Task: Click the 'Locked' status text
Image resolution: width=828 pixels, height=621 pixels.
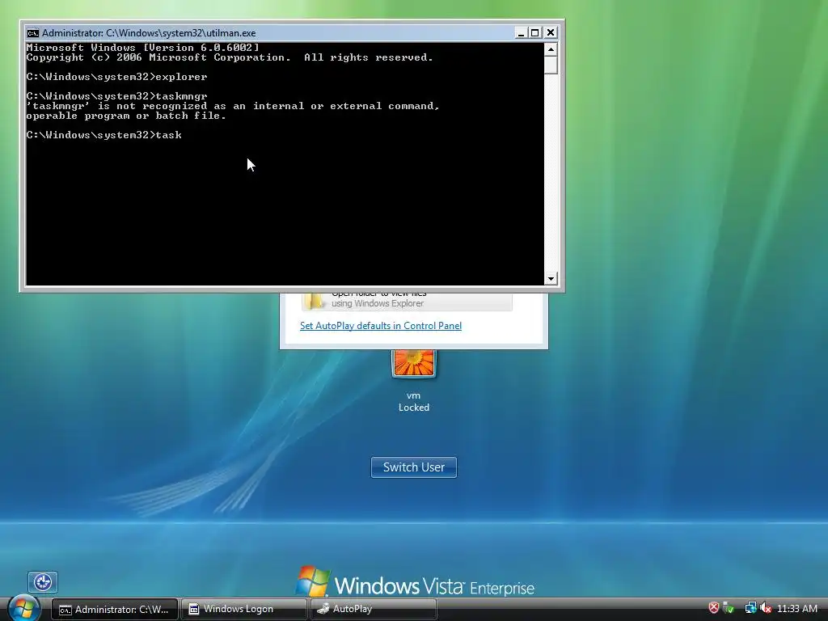Action: click(x=414, y=408)
